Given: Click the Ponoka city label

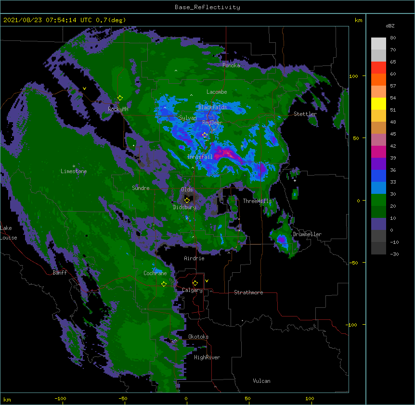Looking at the screenshot, I should click(231, 65).
